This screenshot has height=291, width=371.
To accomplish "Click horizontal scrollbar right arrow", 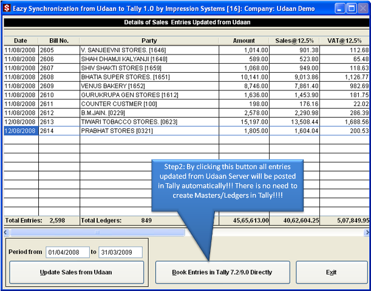I will pyautogui.click(x=367, y=232).
